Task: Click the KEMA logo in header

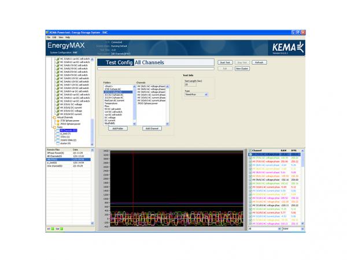Action: 287,47
